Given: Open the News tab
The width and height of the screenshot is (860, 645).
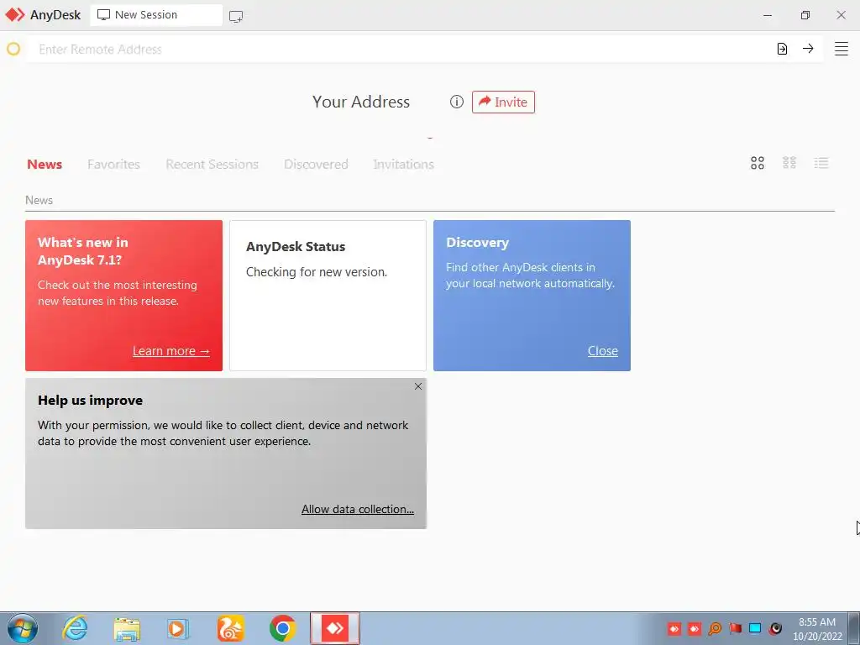Looking at the screenshot, I should pyautogui.click(x=45, y=164).
